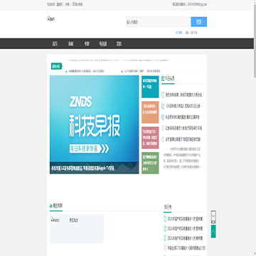Click the number 4 badge in headlines list

163,128
